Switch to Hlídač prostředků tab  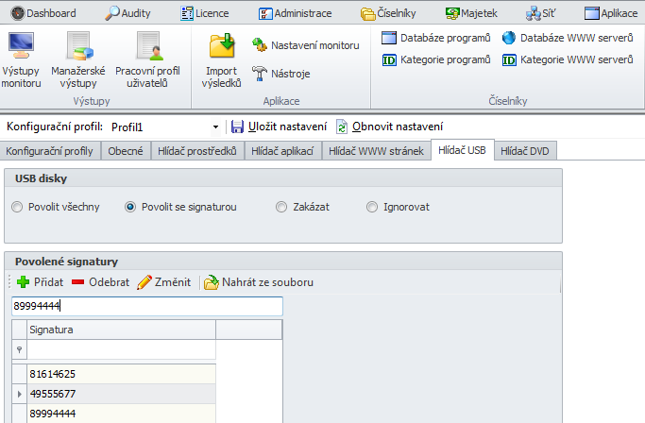[197, 151]
